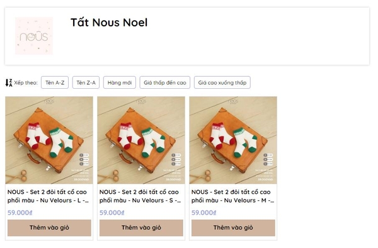Image resolution: width=378 pixels, height=248 pixels.
Task: Open the size S socks product image
Action: coord(141,140)
